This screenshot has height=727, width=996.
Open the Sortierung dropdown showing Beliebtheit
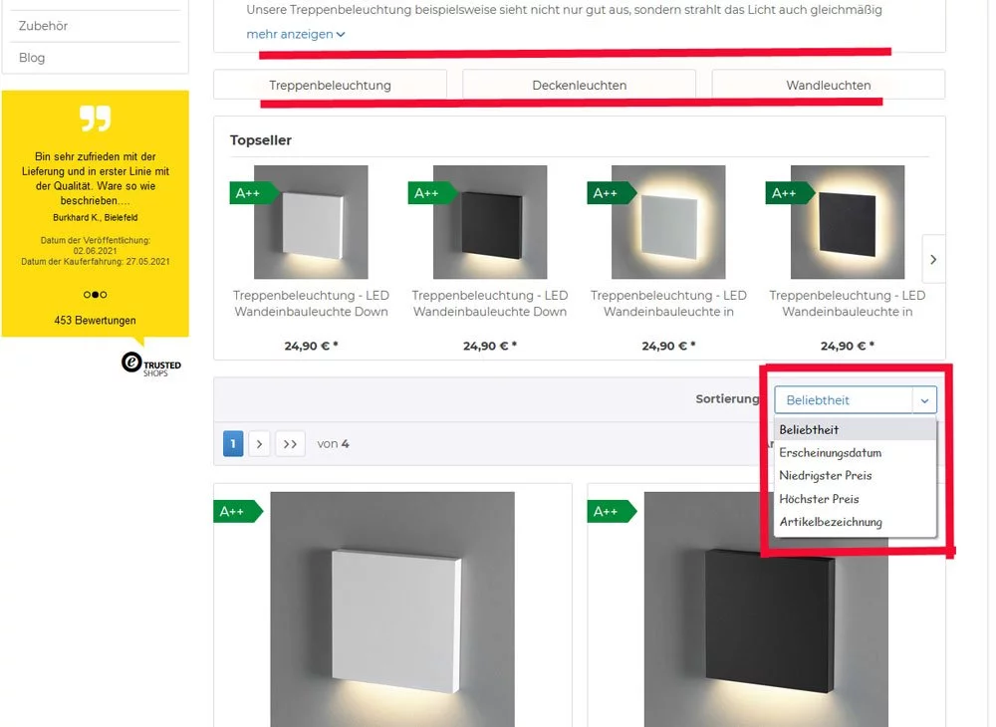[x=855, y=400]
